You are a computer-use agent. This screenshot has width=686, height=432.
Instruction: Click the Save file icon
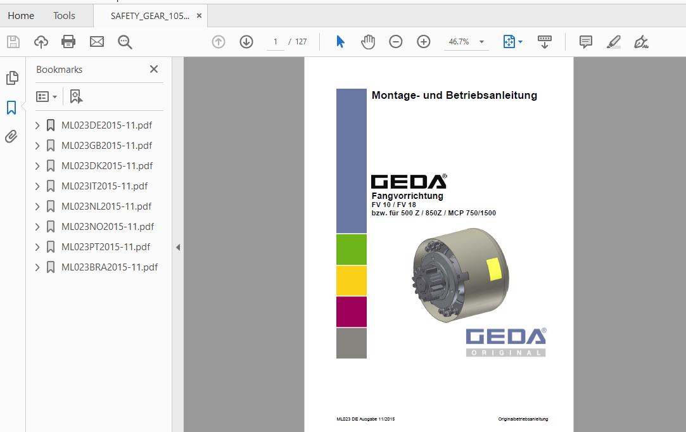coord(13,42)
